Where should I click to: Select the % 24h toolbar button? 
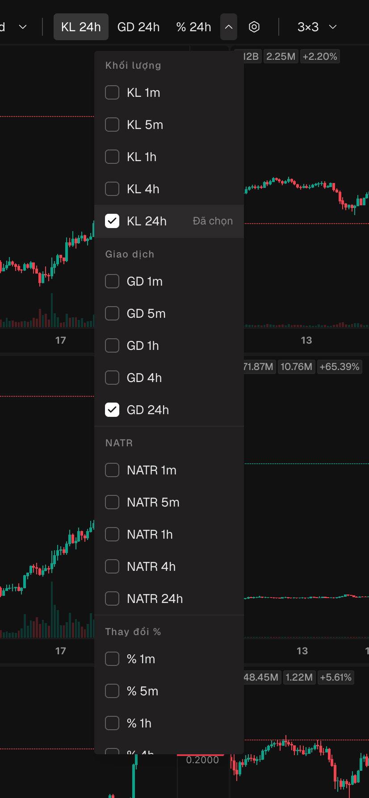(x=193, y=27)
